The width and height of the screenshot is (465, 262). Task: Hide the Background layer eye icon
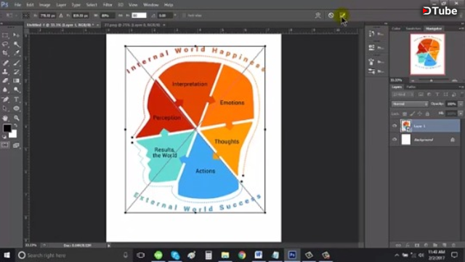pos(395,139)
